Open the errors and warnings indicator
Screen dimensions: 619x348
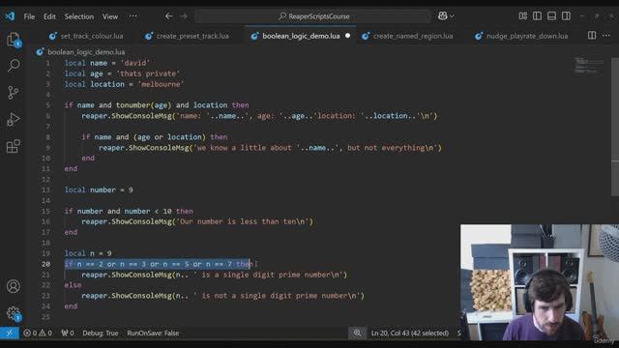coord(38,333)
